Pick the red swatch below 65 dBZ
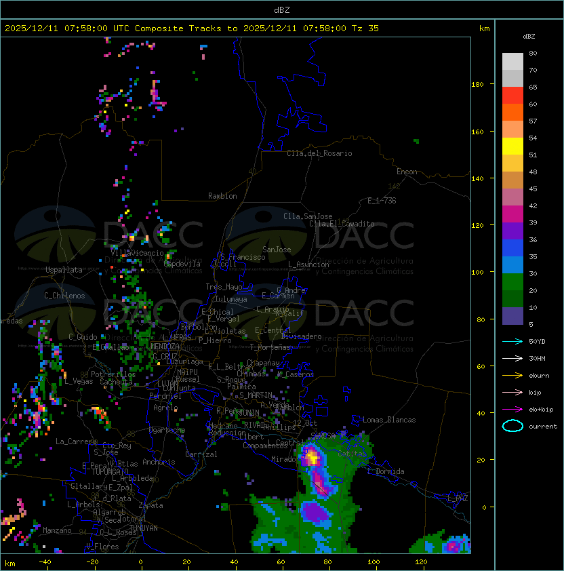The width and height of the screenshot is (564, 571). pyautogui.click(x=512, y=95)
